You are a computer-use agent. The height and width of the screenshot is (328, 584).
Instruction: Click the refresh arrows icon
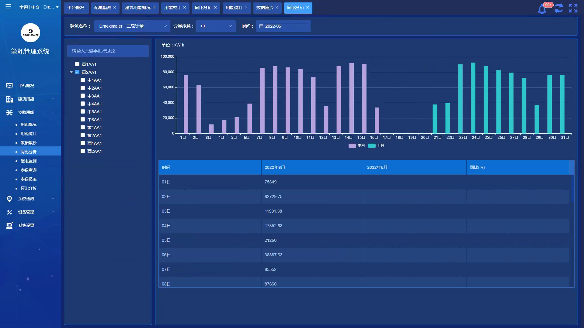click(x=558, y=8)
